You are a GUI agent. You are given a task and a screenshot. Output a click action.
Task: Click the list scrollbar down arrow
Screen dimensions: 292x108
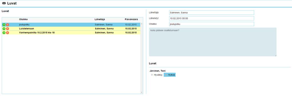pyautogui.click(x=141, y=92)
